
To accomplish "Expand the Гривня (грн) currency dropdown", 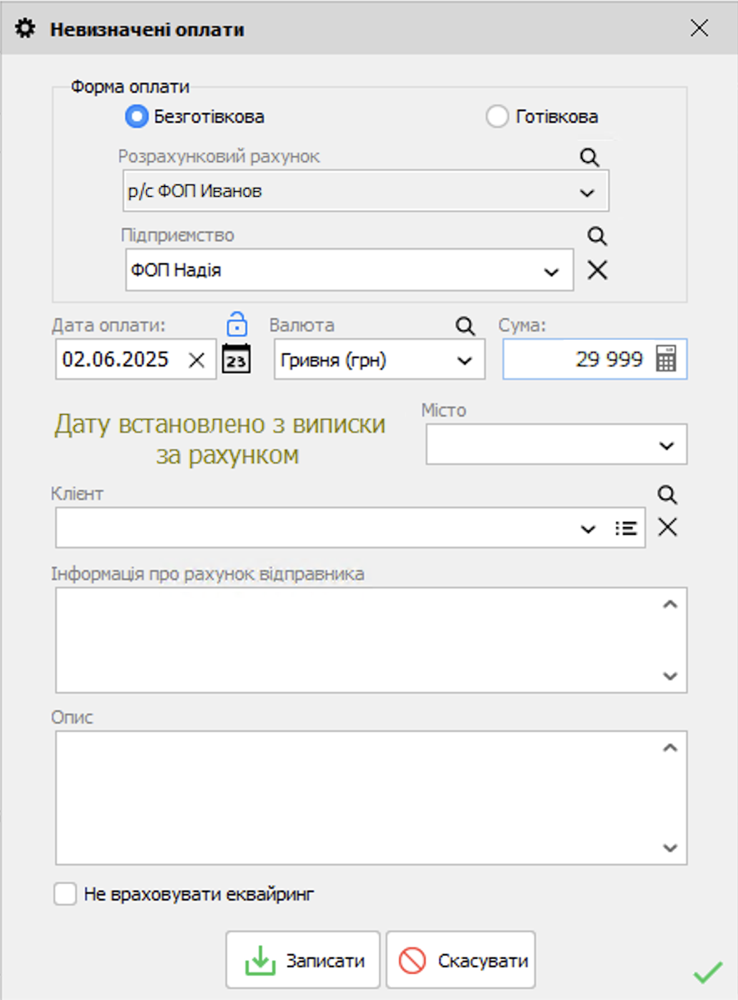I will 464,361.
